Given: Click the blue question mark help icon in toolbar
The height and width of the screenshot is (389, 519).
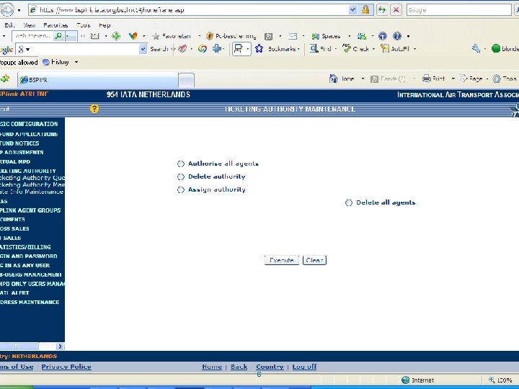Looking at the screenshot, I should coord(397,36).
